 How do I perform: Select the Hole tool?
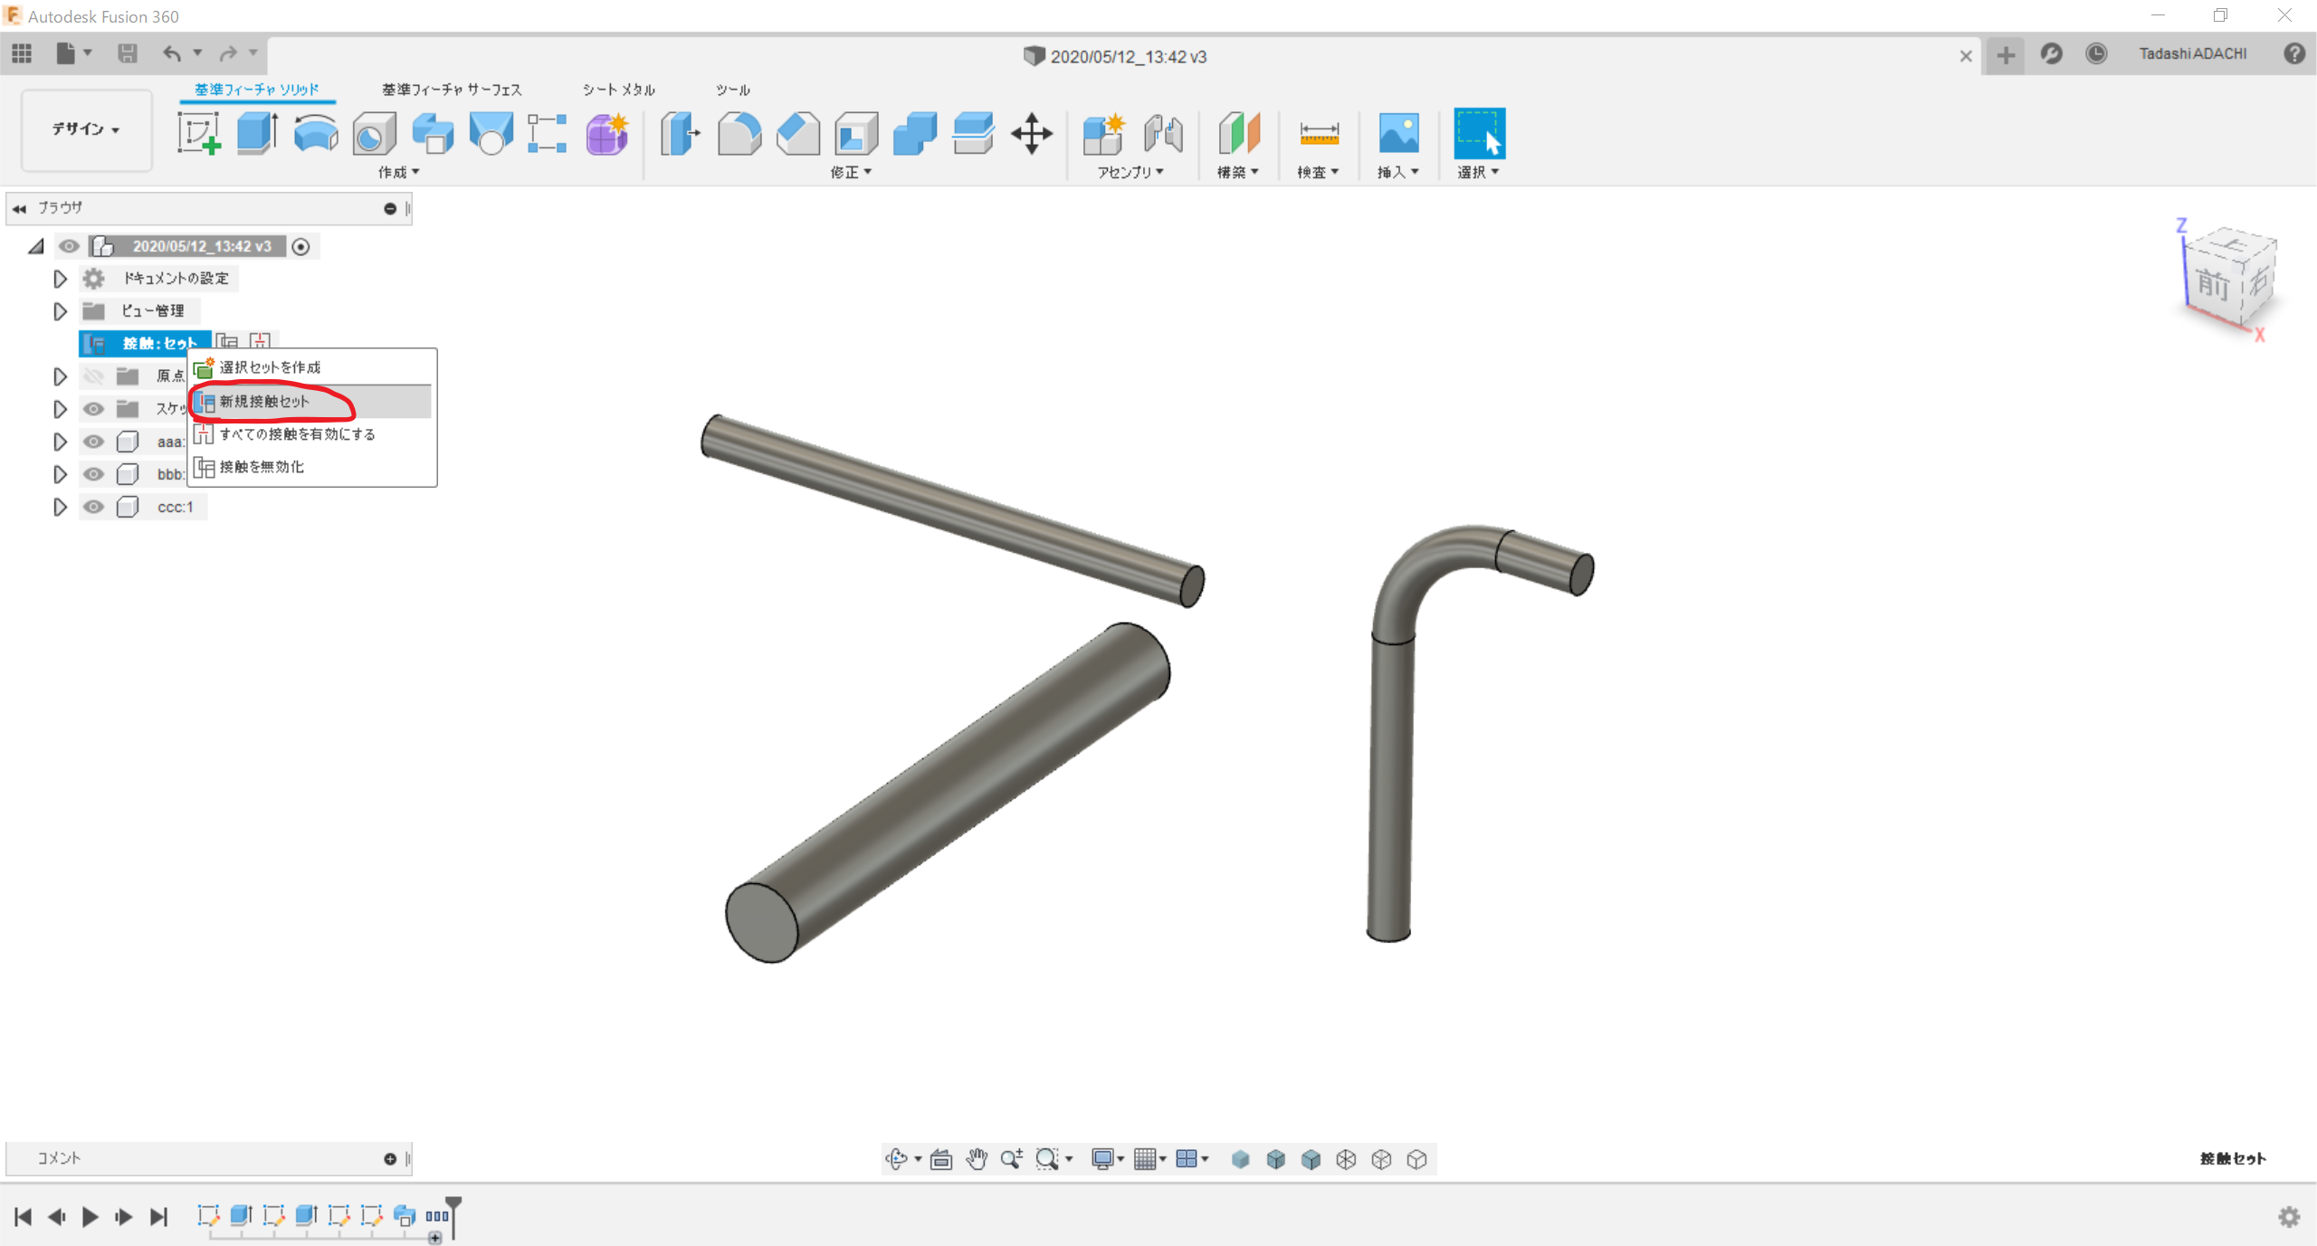(374, 134)
